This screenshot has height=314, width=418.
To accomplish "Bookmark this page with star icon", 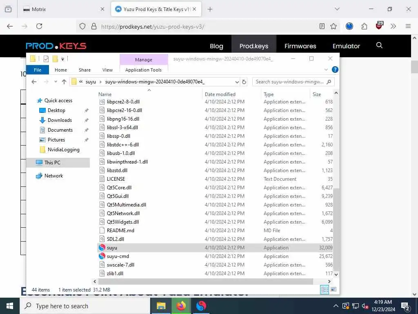I will [x=334, y=26].
